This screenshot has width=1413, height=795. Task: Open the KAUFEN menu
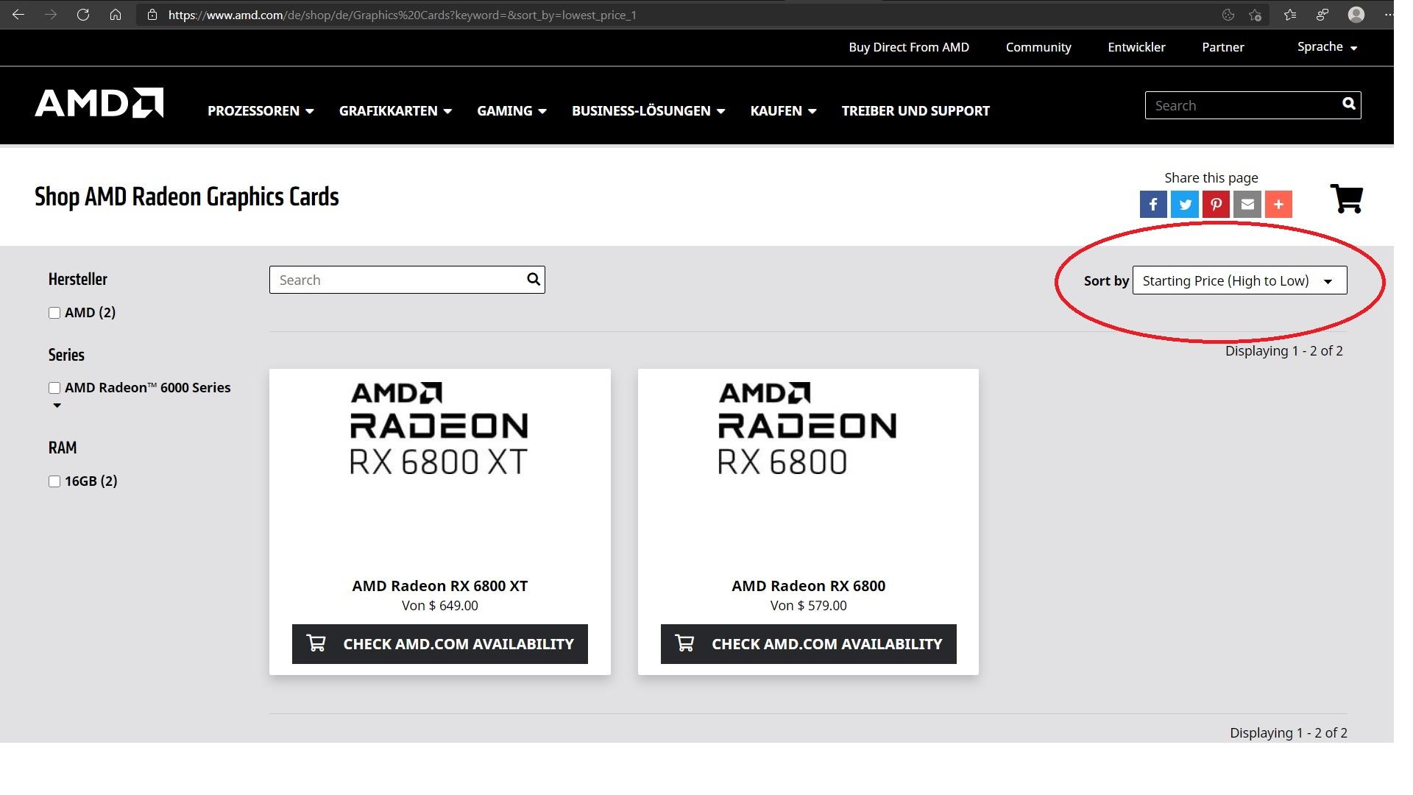tap(783, 111)
